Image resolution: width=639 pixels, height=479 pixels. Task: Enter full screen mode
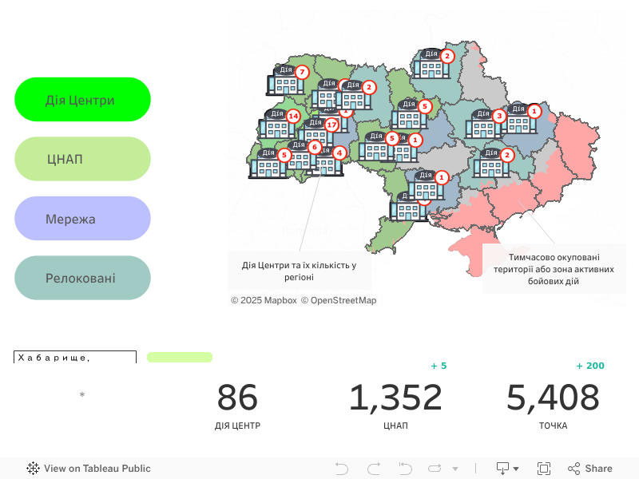coord(544,469)
